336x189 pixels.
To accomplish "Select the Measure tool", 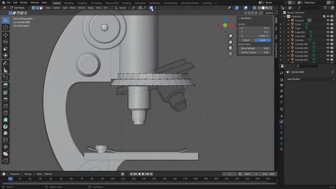I will (x=6, y=70).
